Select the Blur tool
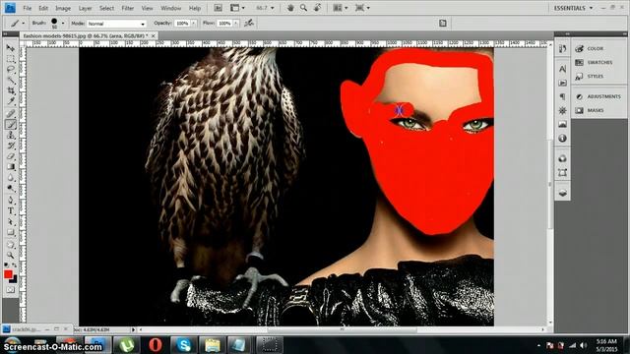 (11, 178)
